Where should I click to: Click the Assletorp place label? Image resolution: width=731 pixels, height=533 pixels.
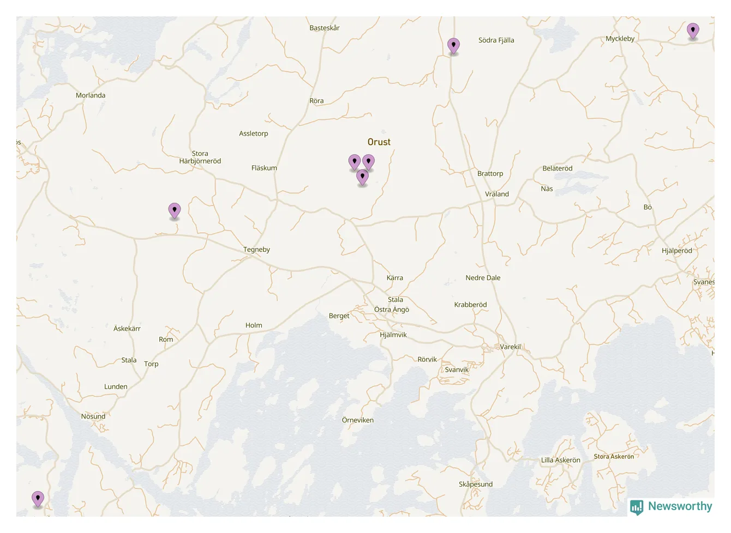(254, 134)
